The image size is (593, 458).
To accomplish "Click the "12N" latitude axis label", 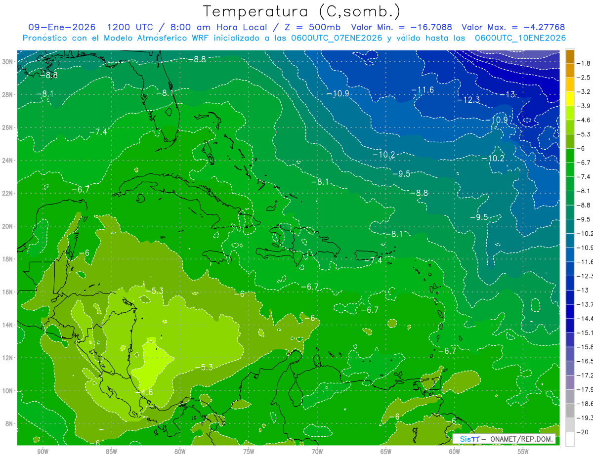I will coord(7,358).
